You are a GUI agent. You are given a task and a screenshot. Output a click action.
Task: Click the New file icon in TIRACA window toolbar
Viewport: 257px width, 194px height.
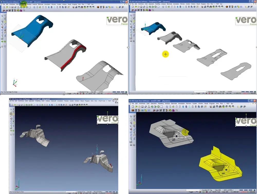[12, 105]
